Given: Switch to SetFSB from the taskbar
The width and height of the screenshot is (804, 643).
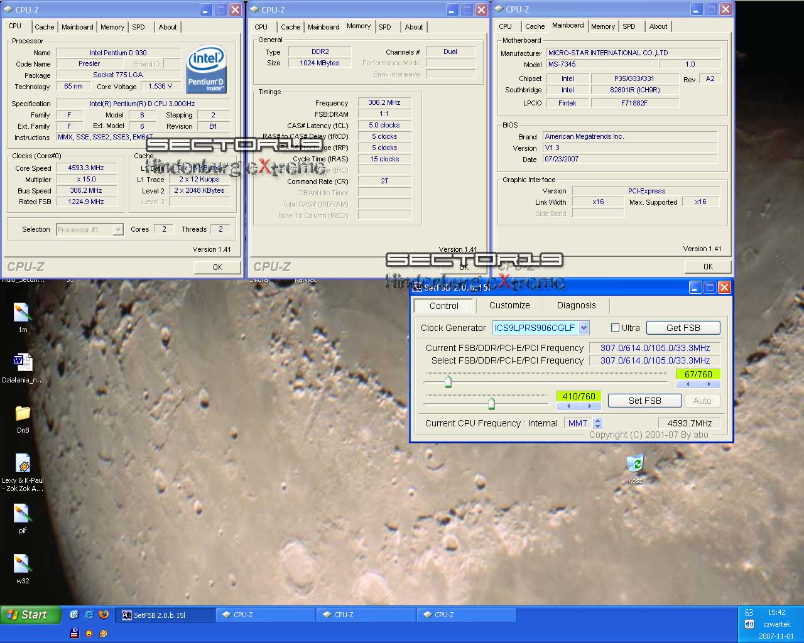Looking at the screenshot, I should (166, 615).
